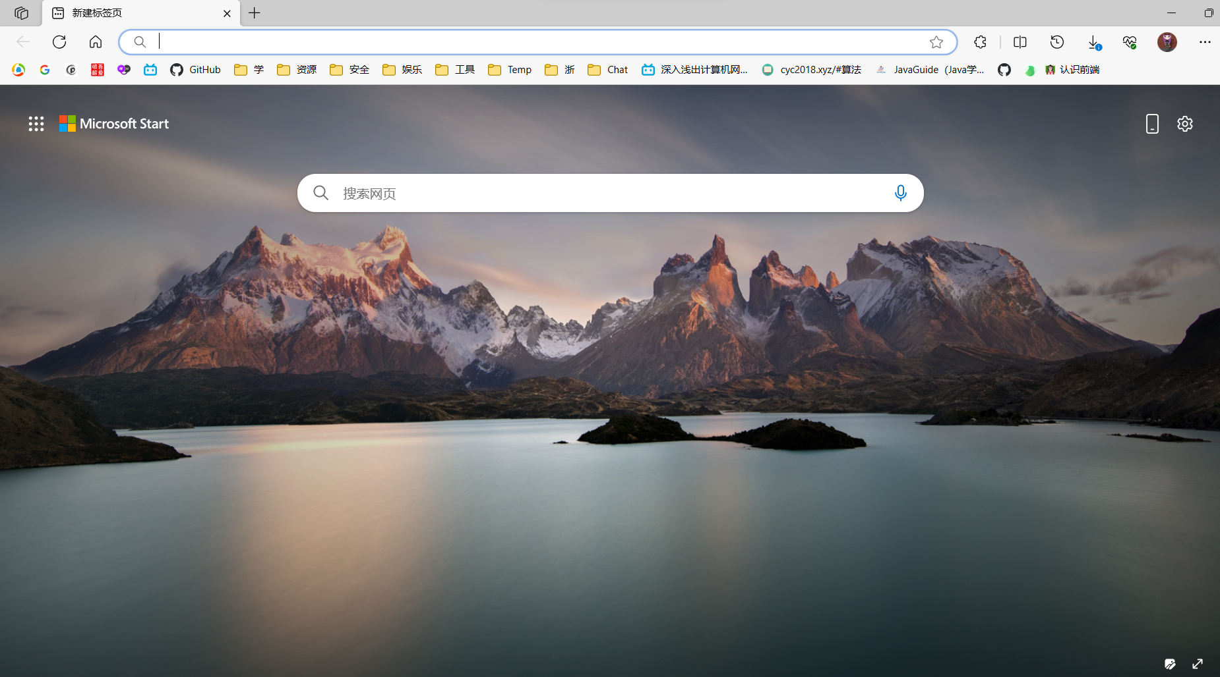This screenshot has height=677, width=1220.
Task: Open the 深入浅出计算机网 bookmark
Action: (x=694, y=70)
